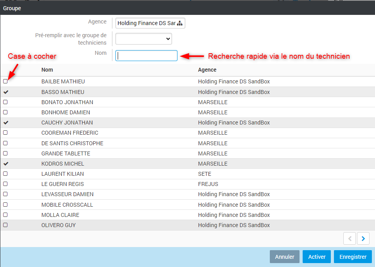
Task: Click the Activer button
Action: tap(316, 257)
